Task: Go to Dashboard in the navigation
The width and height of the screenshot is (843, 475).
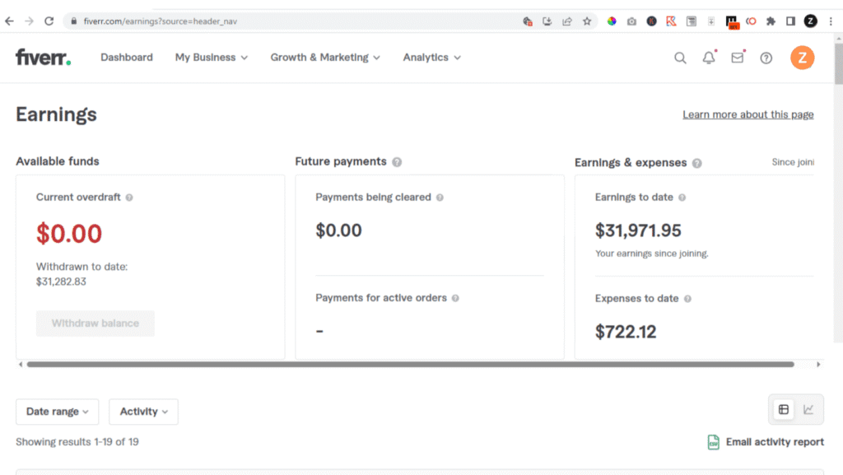Action: click(126, 58)
